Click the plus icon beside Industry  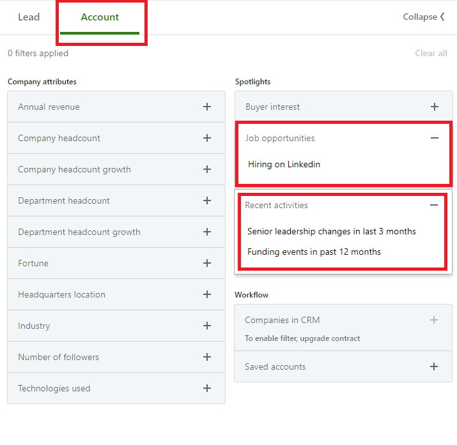[x=206, y=326]
